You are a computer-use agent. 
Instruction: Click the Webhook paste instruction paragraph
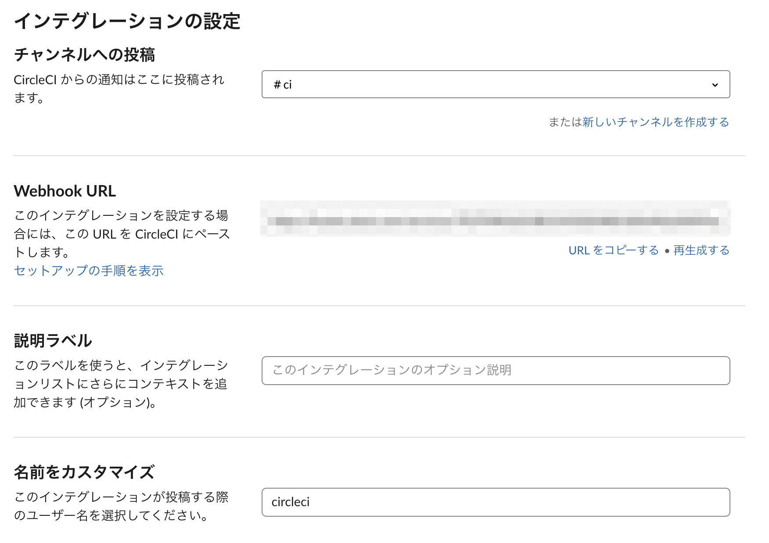(x=122, y=234)
